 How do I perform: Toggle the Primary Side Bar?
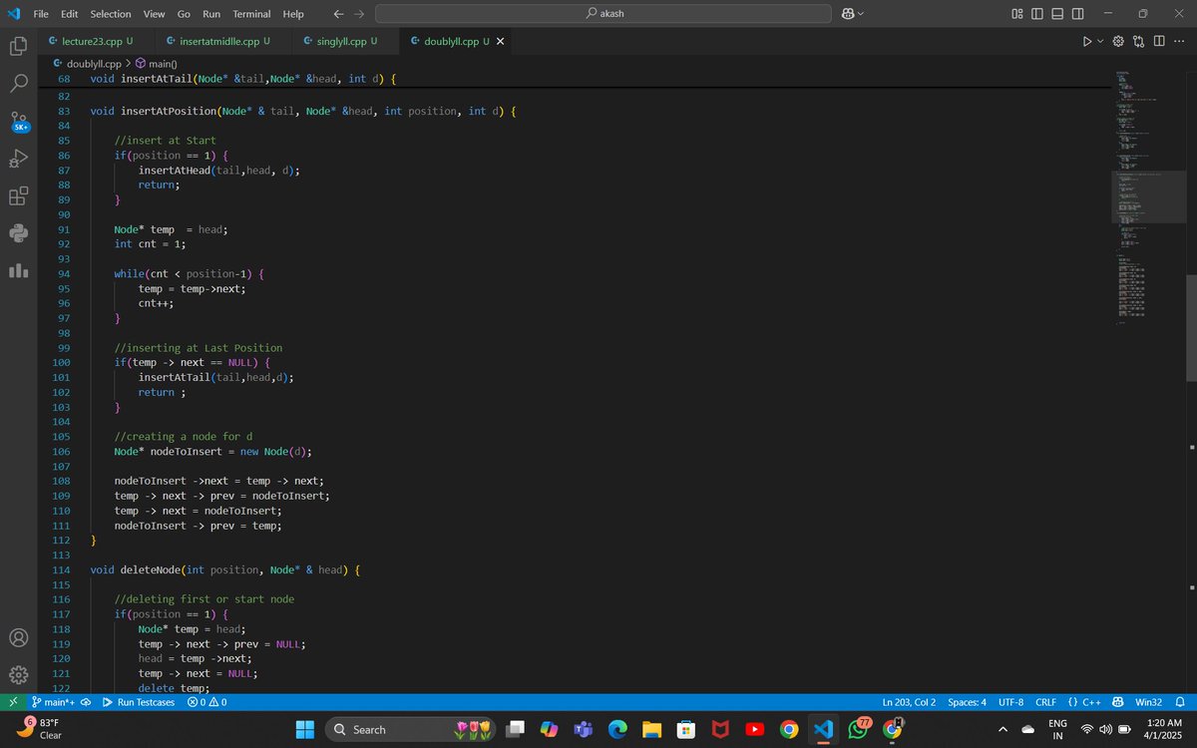tap(1037, 14)
